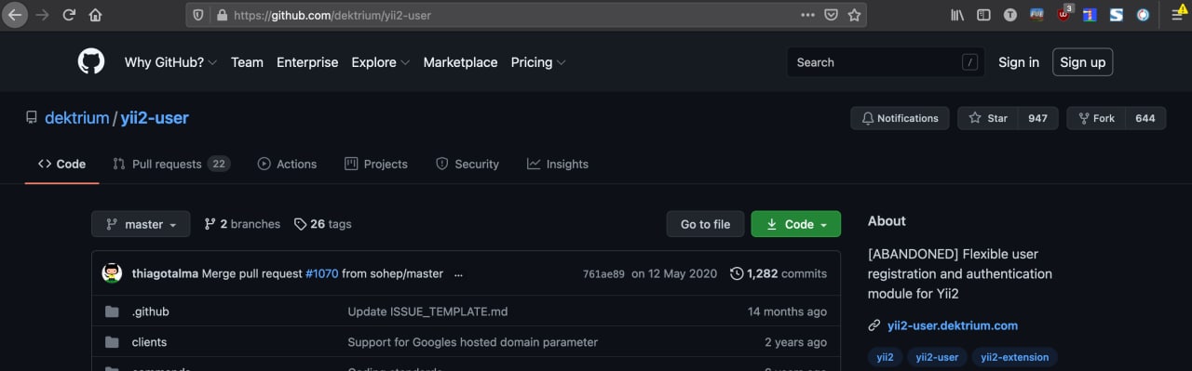The image size is (1192, 371).
Task: Open the commit history clock icon
Action: click(x=737, y=273)
